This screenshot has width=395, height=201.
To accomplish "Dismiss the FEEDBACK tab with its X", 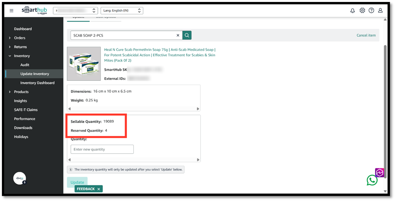I will [x=99, y=189].
